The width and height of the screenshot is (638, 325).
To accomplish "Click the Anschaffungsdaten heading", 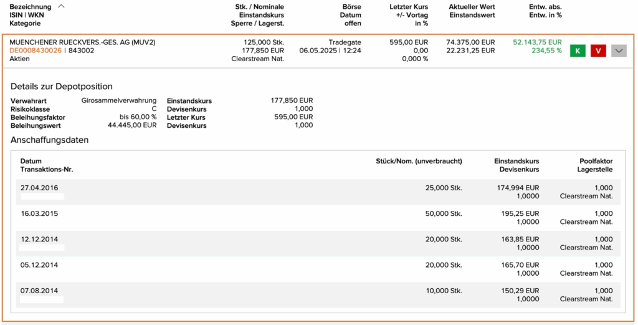I will coord(50,140).
